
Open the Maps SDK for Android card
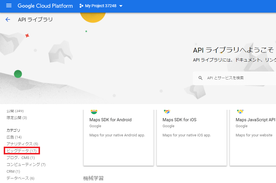click(119, 138)
